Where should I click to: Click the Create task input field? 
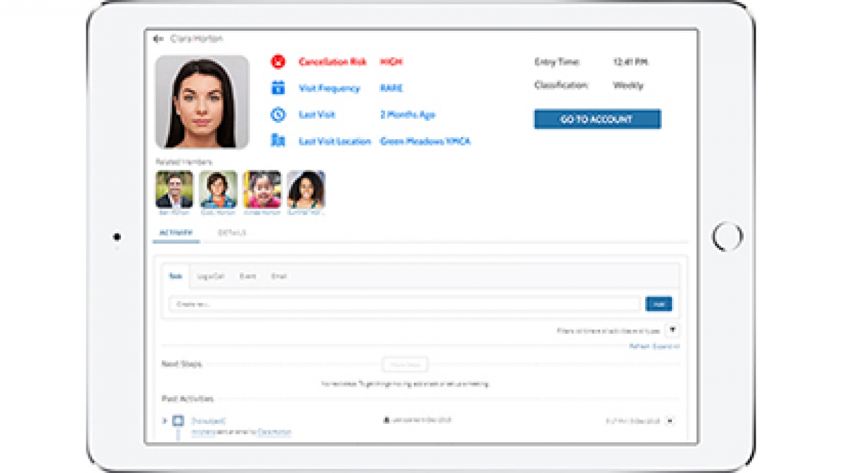(x=404, y=304)
